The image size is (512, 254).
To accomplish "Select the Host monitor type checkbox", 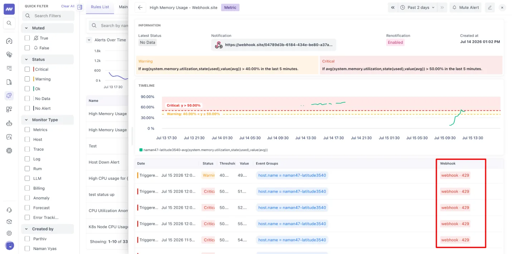I will tap(27, 139).
